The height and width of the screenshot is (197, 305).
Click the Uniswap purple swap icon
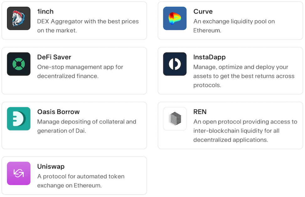tap(19, 173)
